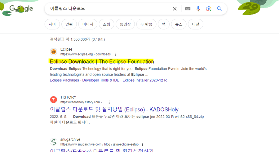Select the 무 반응 filter chip
Viewport: 279px width, 152px height.
146,24
